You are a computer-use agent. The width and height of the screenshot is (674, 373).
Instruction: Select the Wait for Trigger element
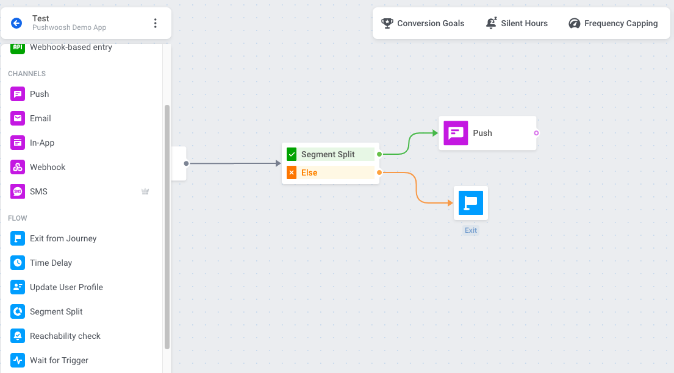point(59,360)
